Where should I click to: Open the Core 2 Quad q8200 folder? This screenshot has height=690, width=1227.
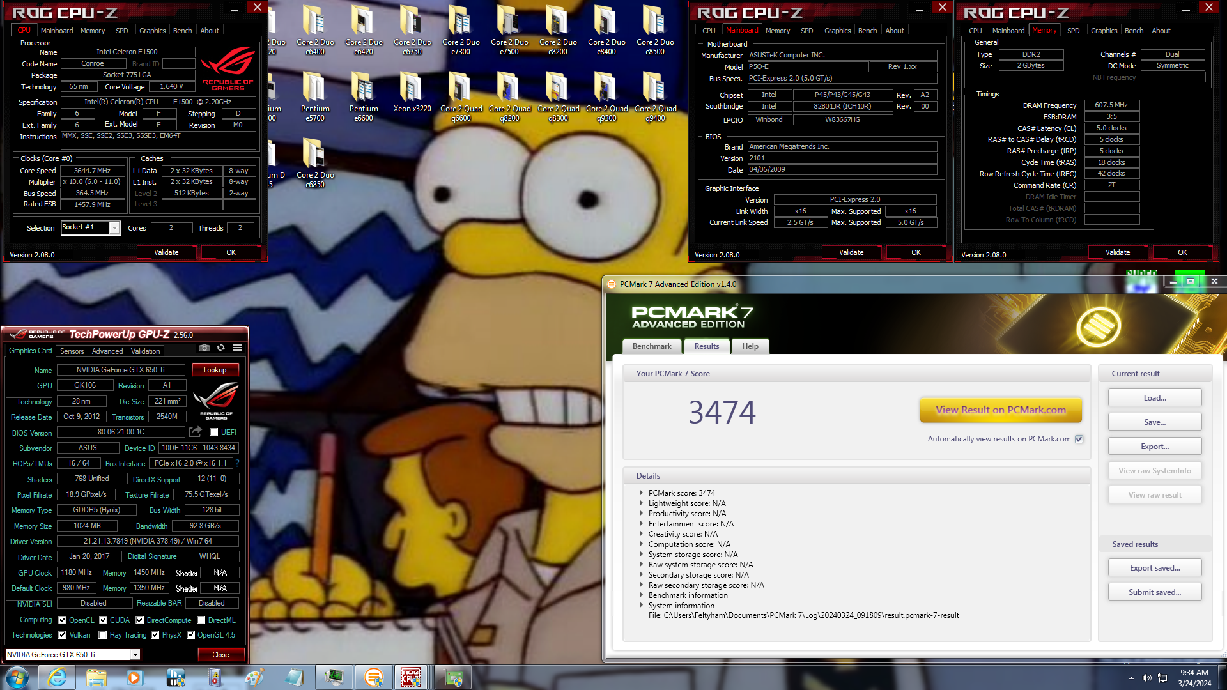tap(509, 96)
